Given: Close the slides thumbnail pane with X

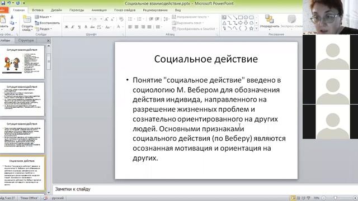Looking at the screenshot, I should pyautogui.click(x=48, y=41).
